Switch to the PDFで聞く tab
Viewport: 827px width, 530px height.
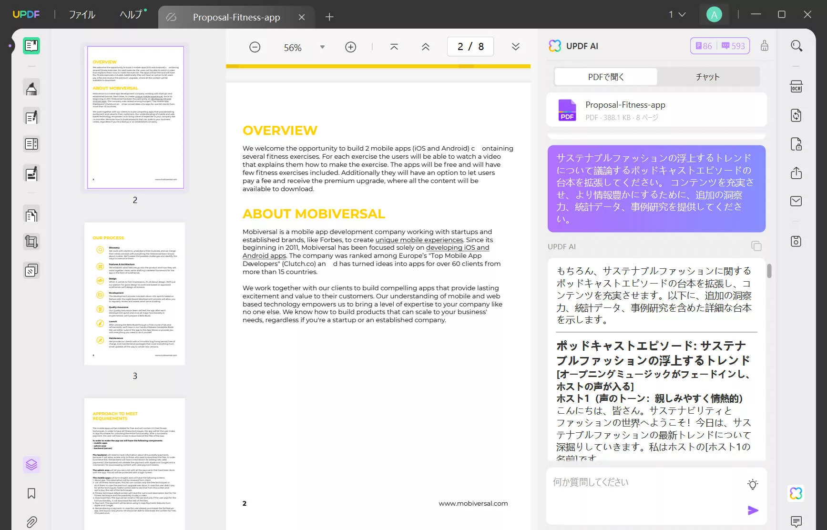tap(606, 77)
